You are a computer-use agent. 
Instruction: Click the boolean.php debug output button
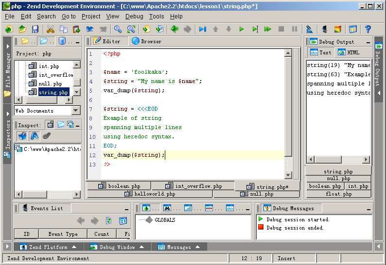click(325, 186)
